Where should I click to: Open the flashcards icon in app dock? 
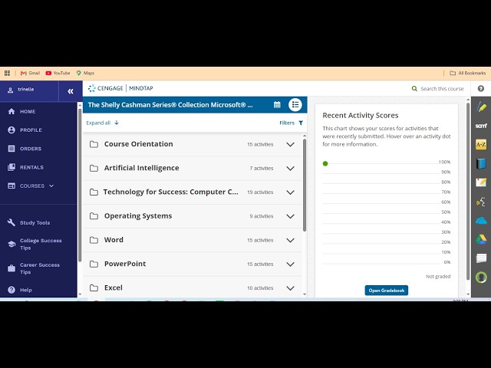click(x=481, y=258)
